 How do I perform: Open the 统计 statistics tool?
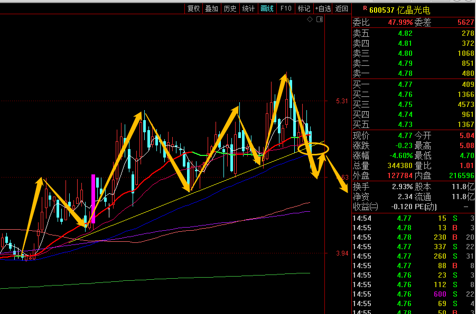pyautogui.click(x=248, y=8)
